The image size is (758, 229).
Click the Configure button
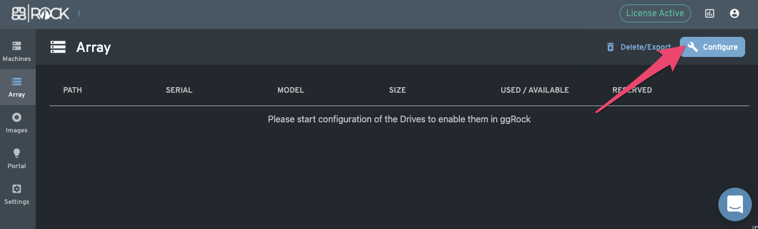click(712, 47)
